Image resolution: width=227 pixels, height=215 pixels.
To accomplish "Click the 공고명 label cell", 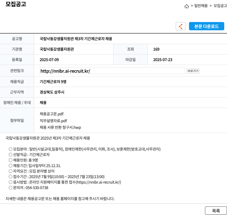I will coord(17,39).
